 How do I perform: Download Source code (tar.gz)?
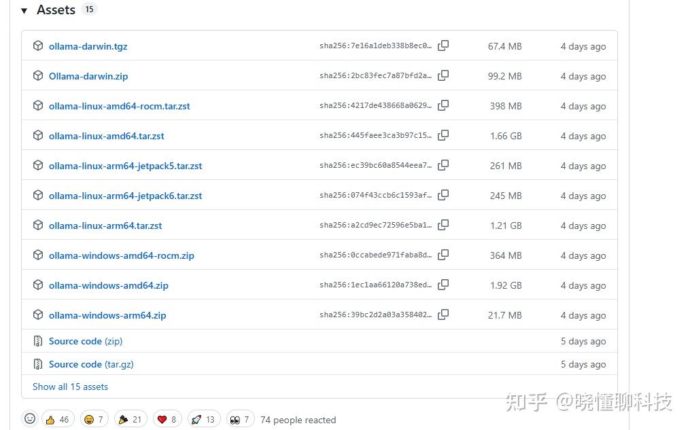pyautogui.click(x=91, y=364)
